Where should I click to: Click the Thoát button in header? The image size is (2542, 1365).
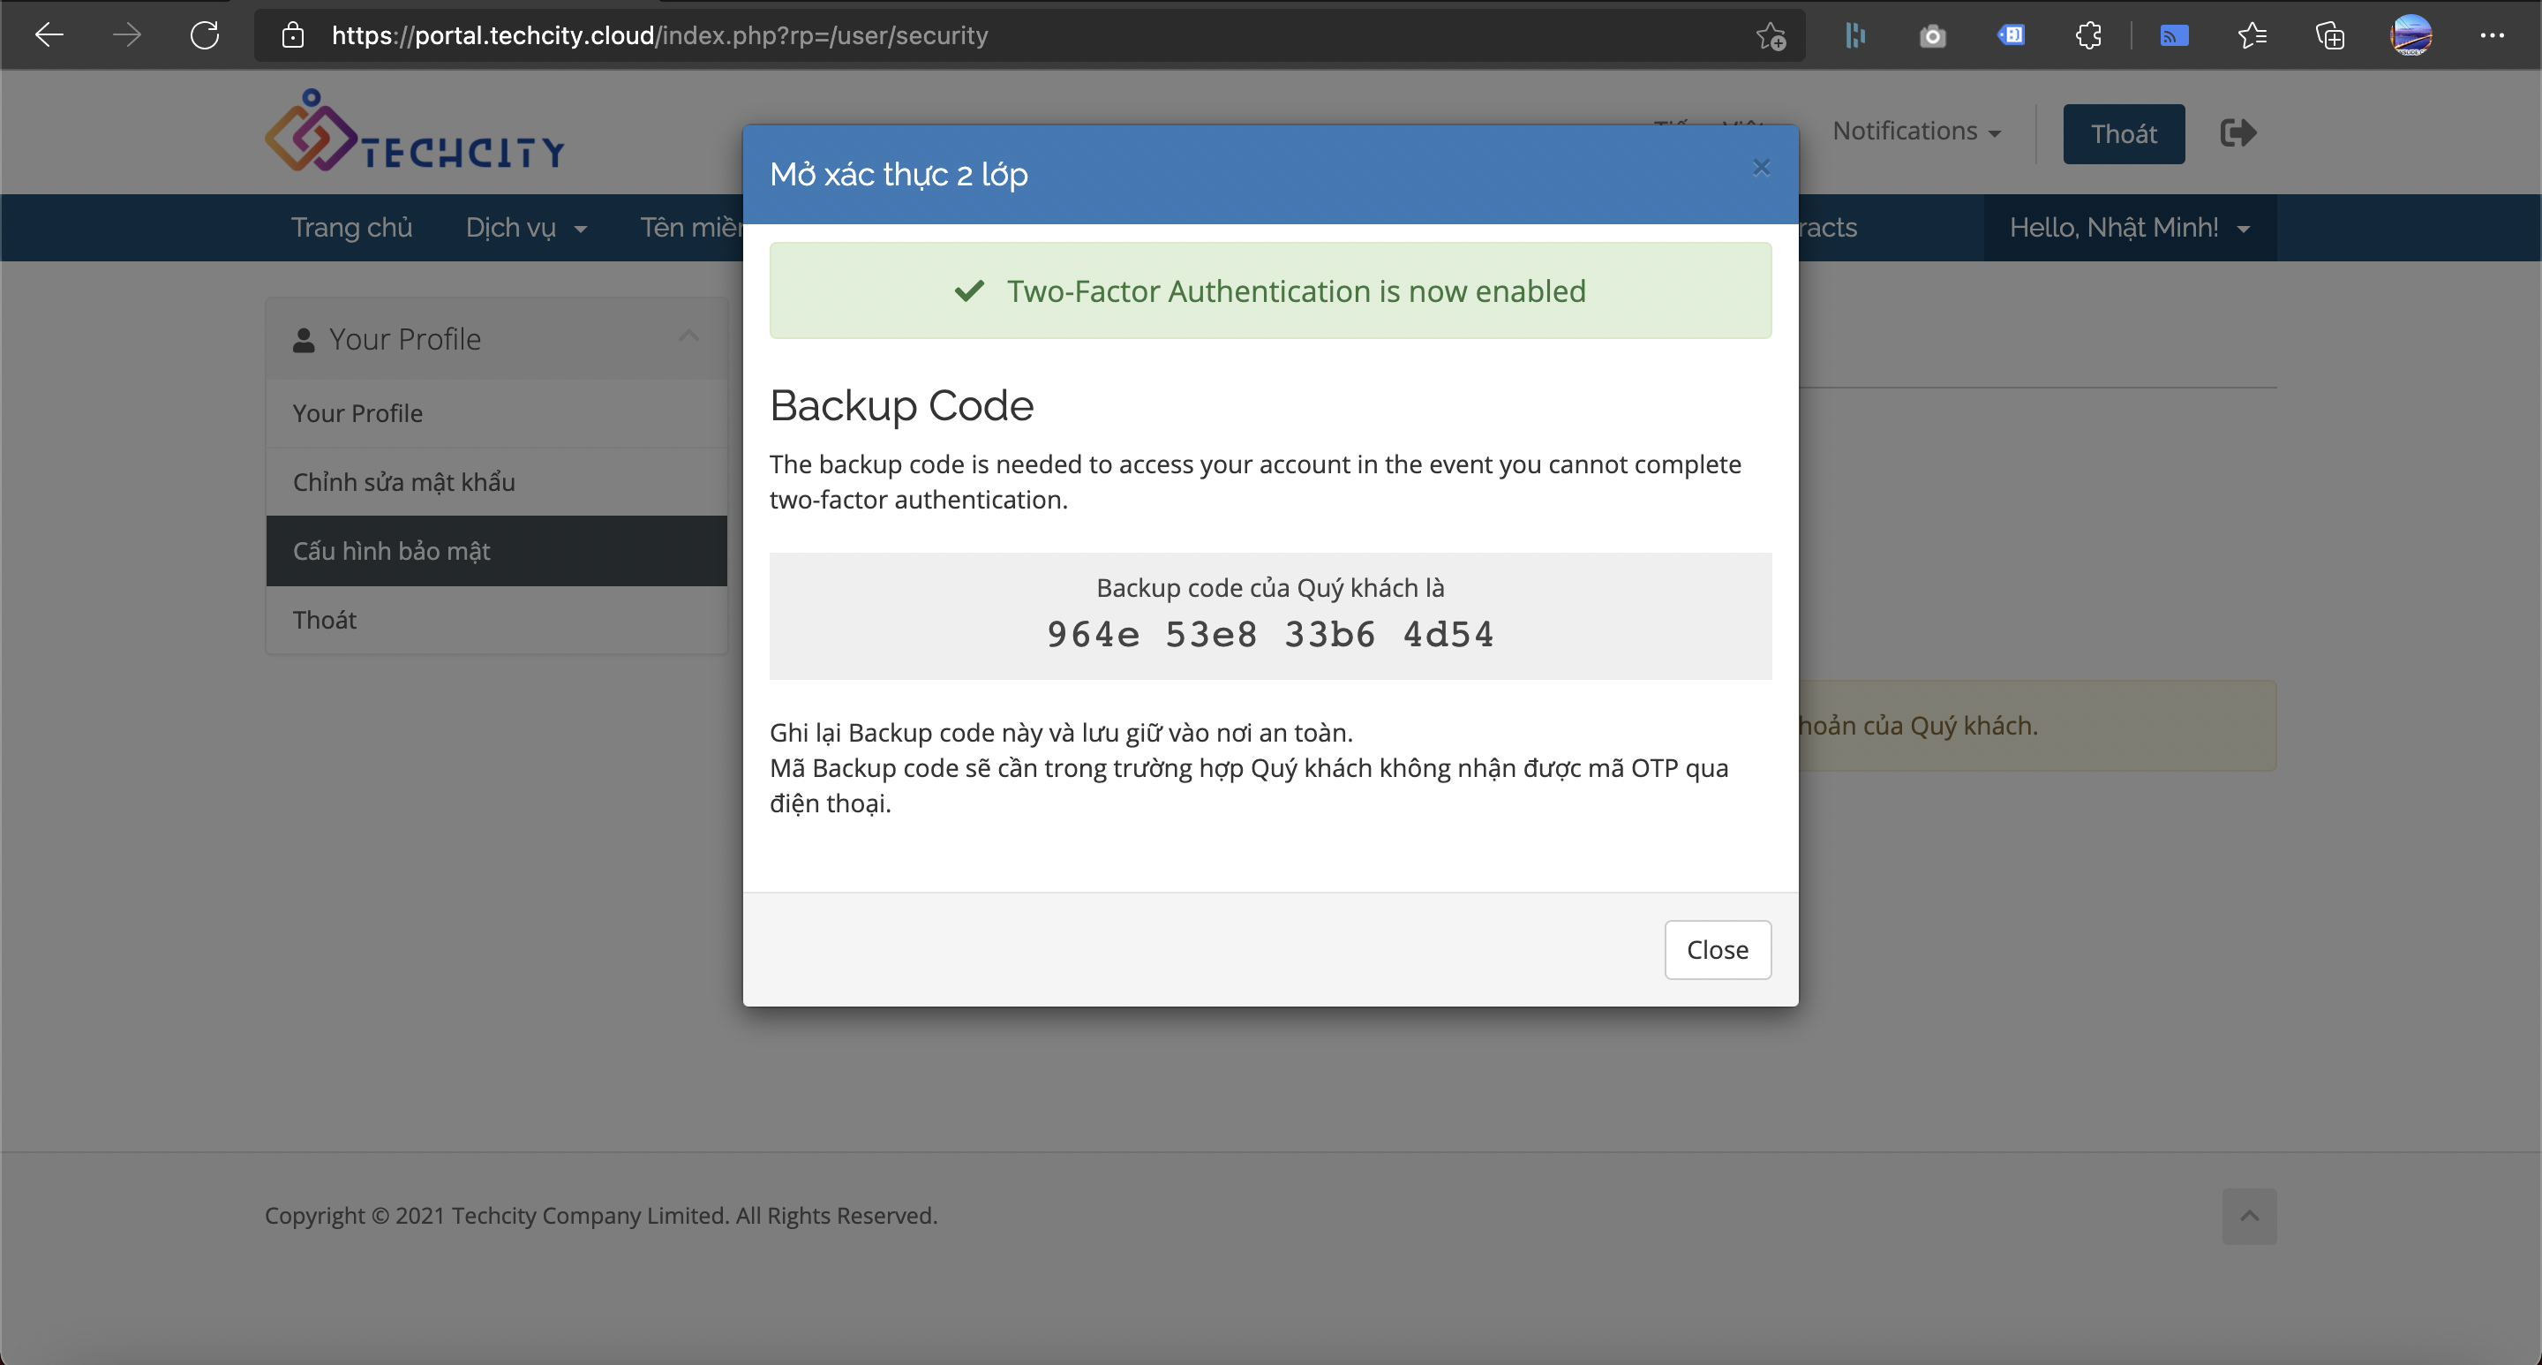point(2124,134)
